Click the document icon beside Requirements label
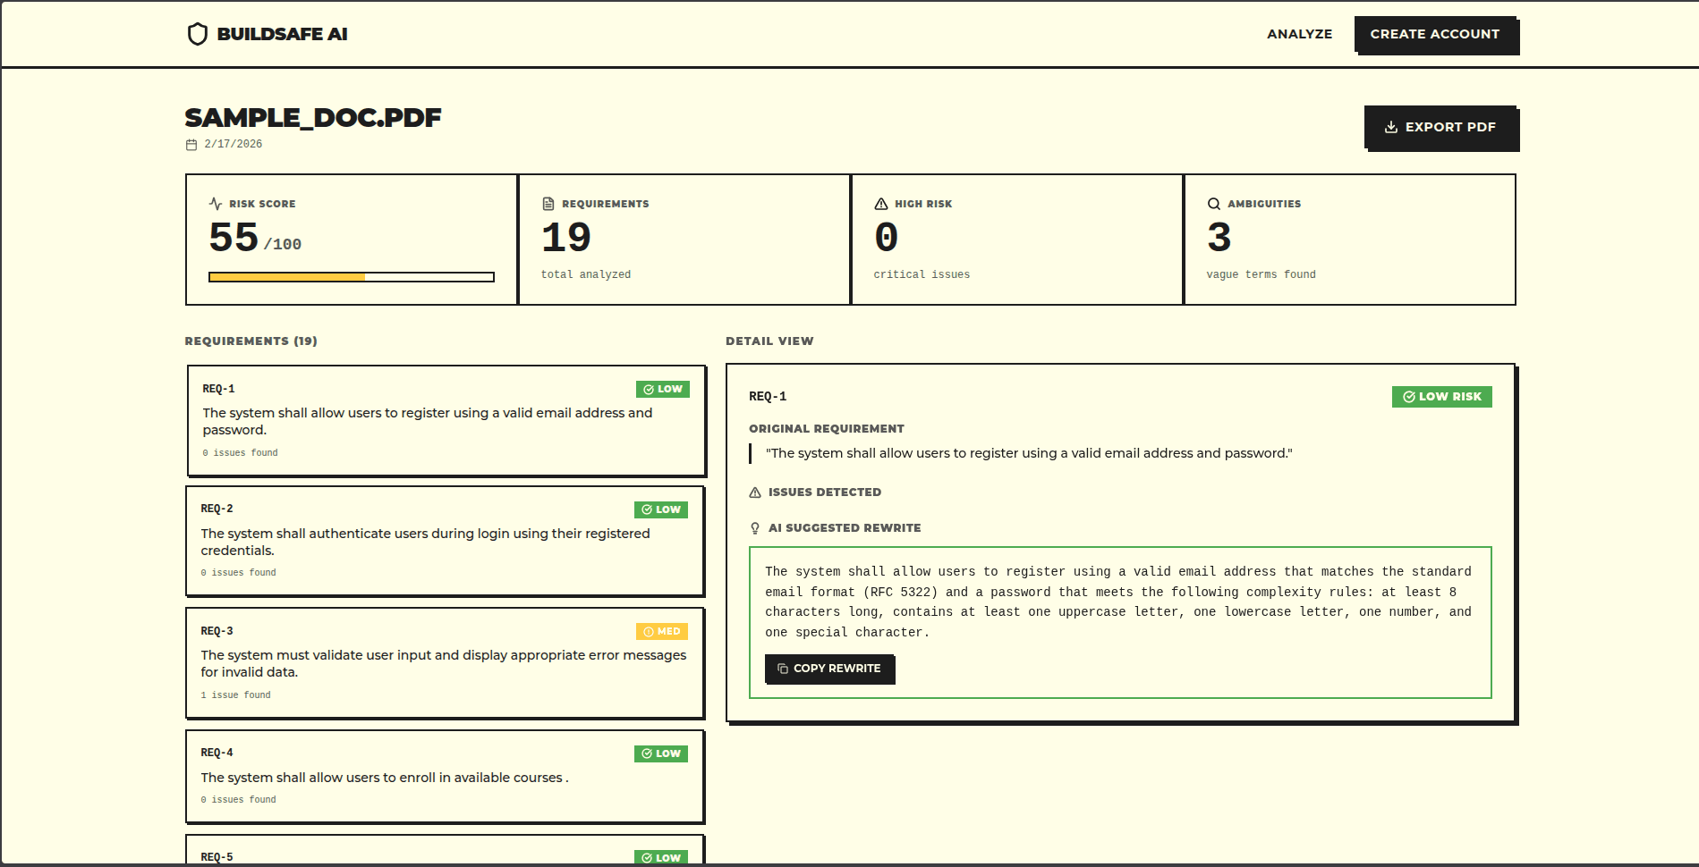Viewport: 1699px width, 867px height. pos(548,204)
